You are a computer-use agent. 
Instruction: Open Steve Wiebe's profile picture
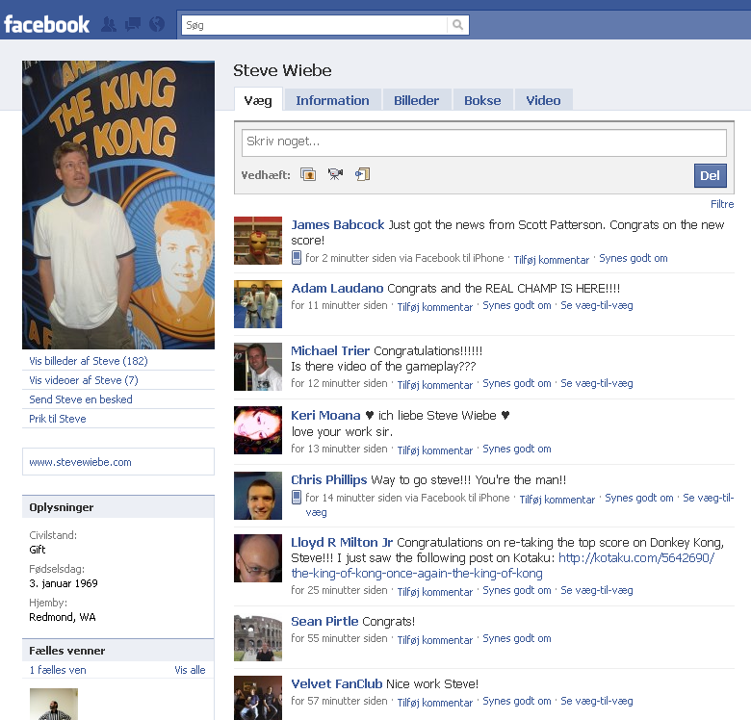tap(118, 205)
